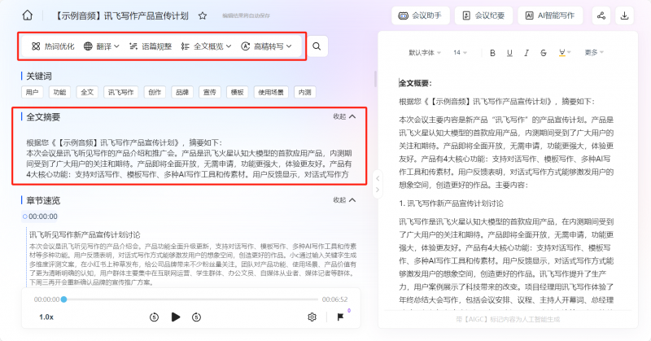
Task: Select keyword tag 功能
Action: point(59,92)
